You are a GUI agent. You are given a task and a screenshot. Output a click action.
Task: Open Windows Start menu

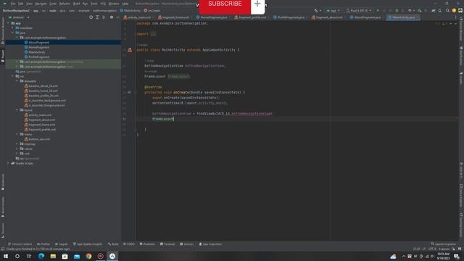coord(6,256)
